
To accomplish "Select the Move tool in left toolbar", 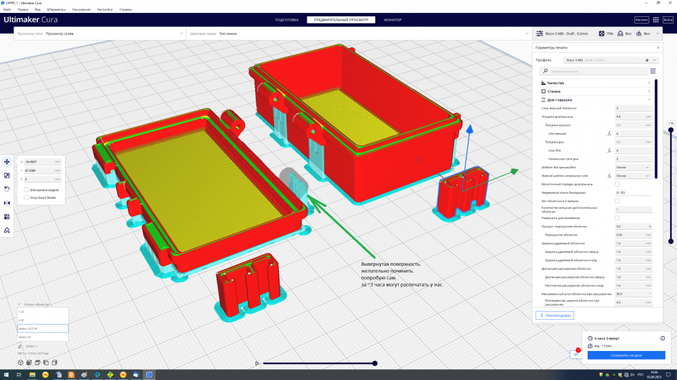I will [7, 162].
